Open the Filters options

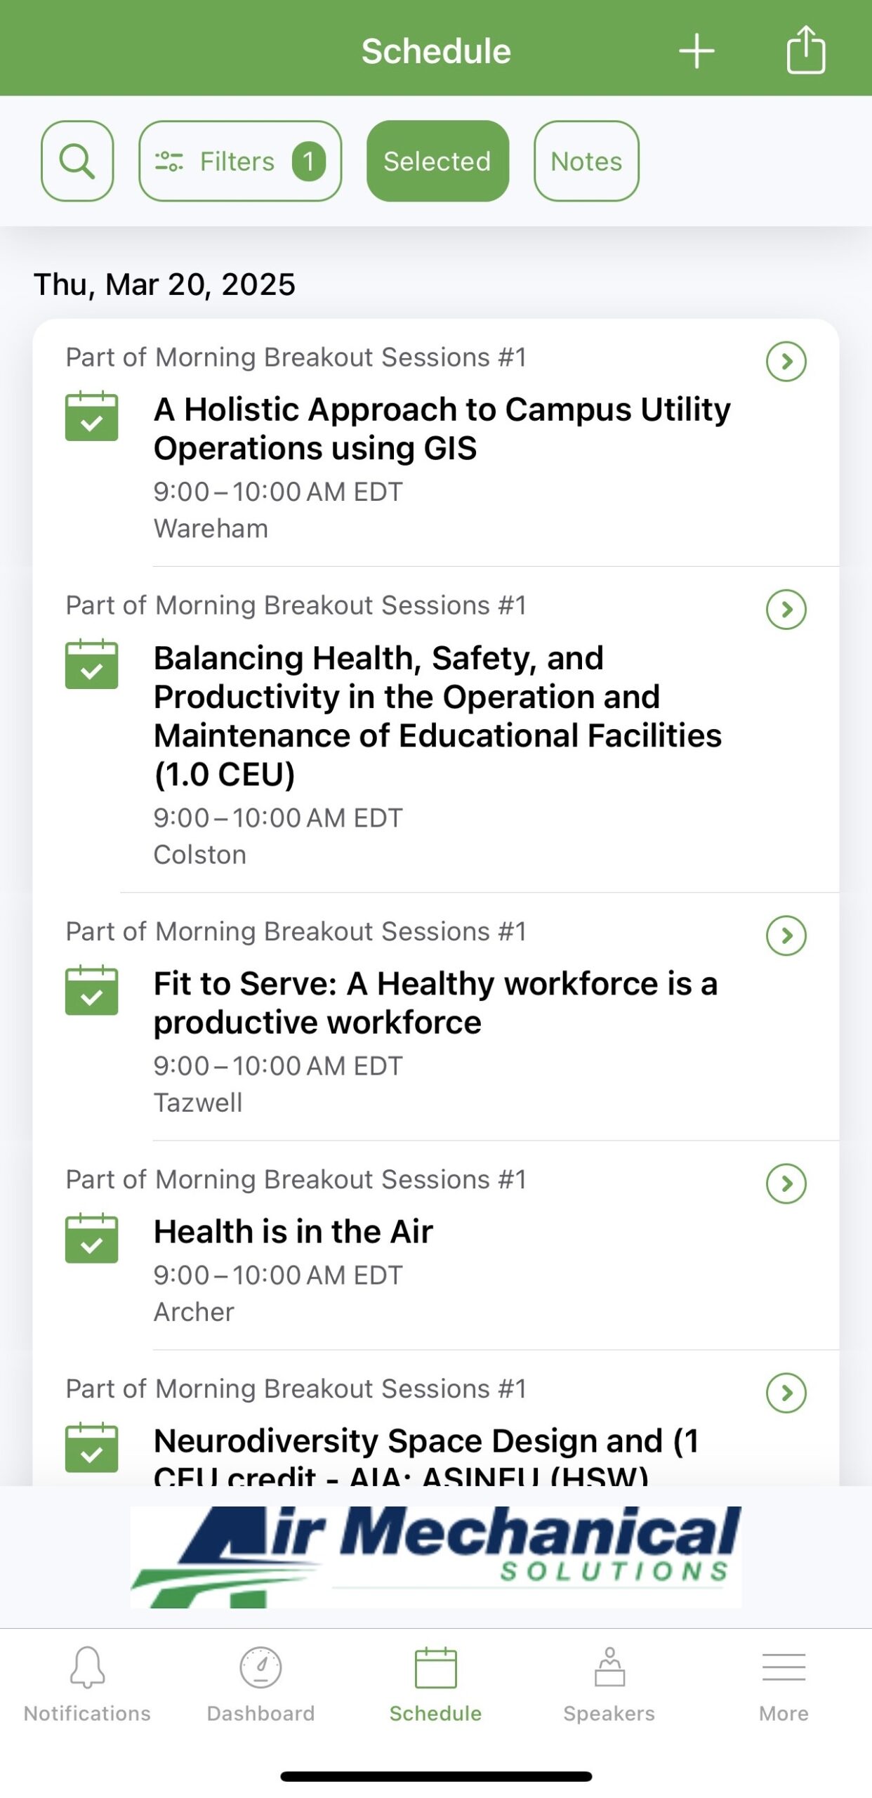[x=240, y=161]
